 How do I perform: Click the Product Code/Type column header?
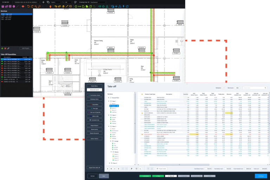[150, 94]
